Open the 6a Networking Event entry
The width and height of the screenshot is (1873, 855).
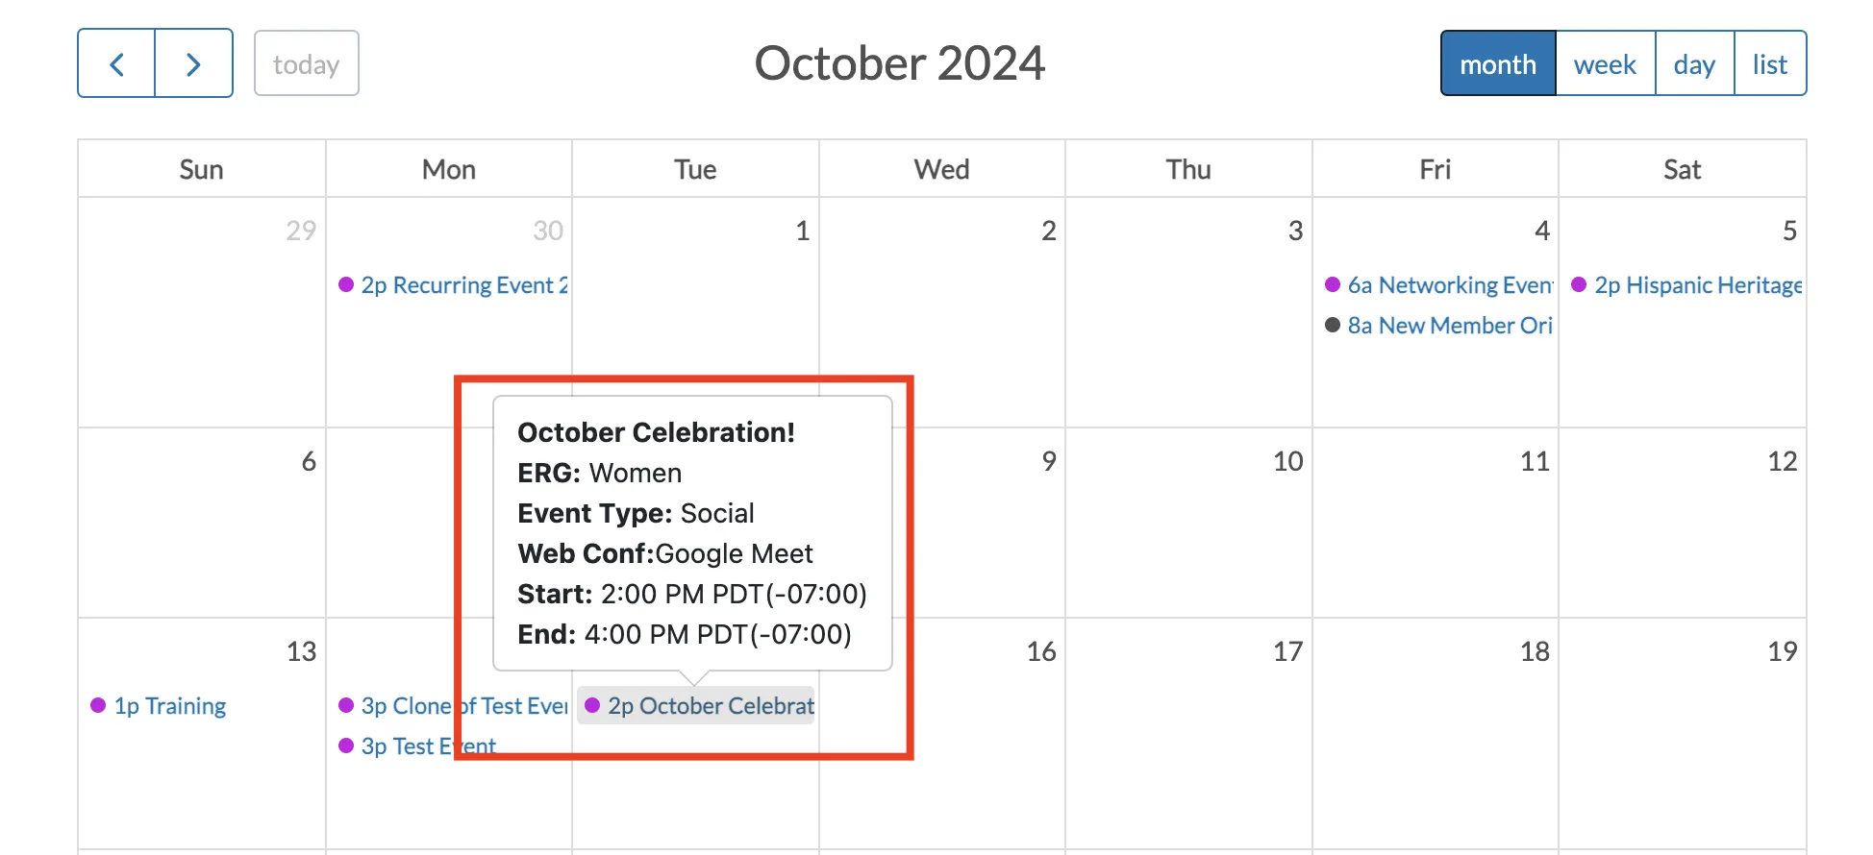click(1438, 285)
